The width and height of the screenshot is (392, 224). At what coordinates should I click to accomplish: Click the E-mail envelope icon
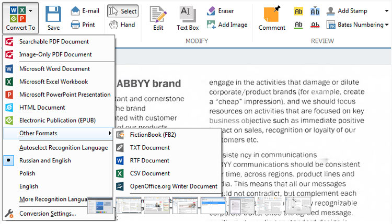pyautogui.click(x=75, y=11)
